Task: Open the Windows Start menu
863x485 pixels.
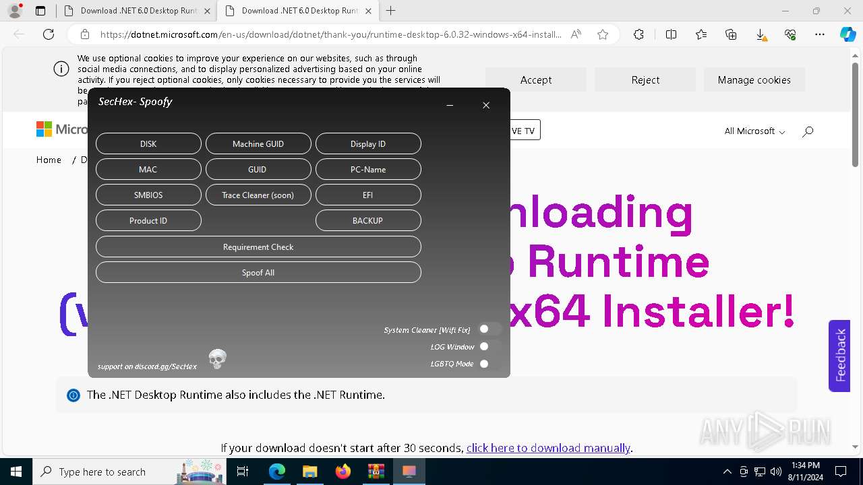Action: coord(16,472)
